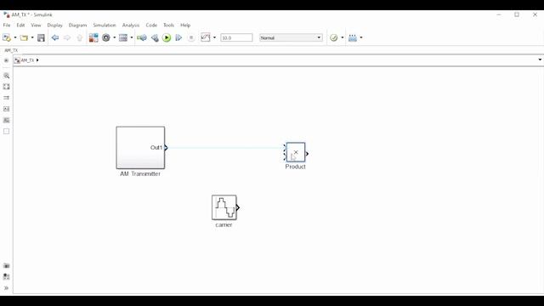Expand the Build Model dropdown arrow
Viewport: 544px width, 306px height.
pos(361,37)
